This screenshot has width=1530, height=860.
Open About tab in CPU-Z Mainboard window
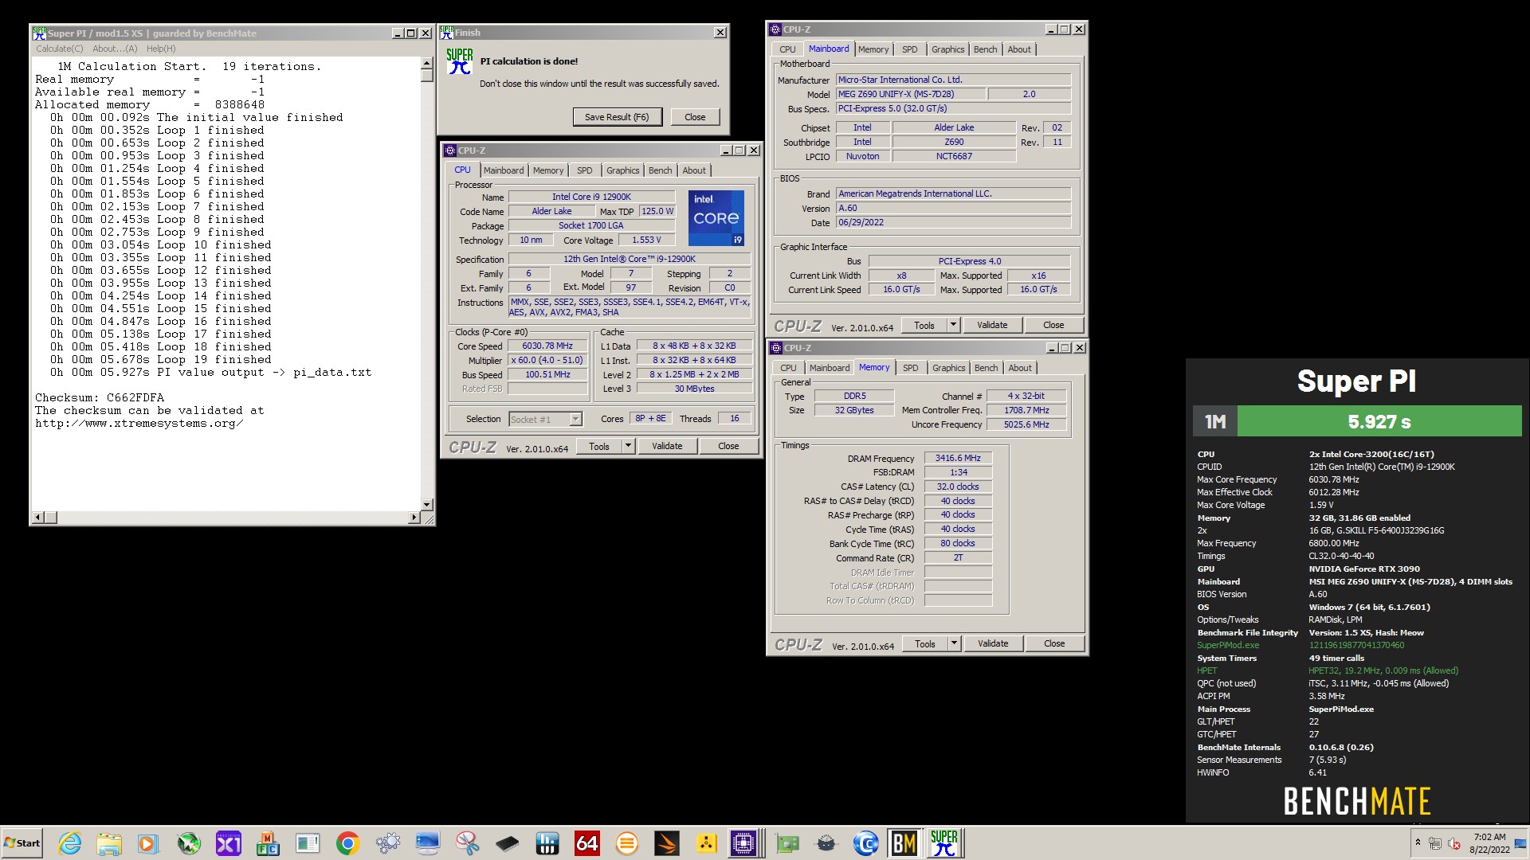coord(1019,49)
